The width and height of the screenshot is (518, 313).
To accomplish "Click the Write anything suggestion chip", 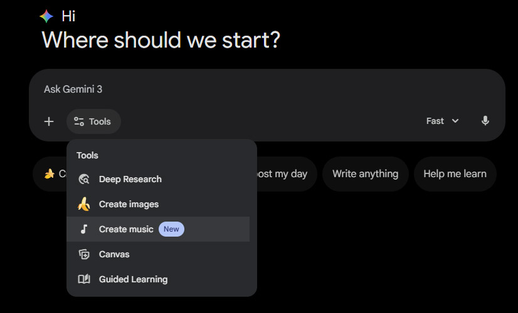I will 365,173.
